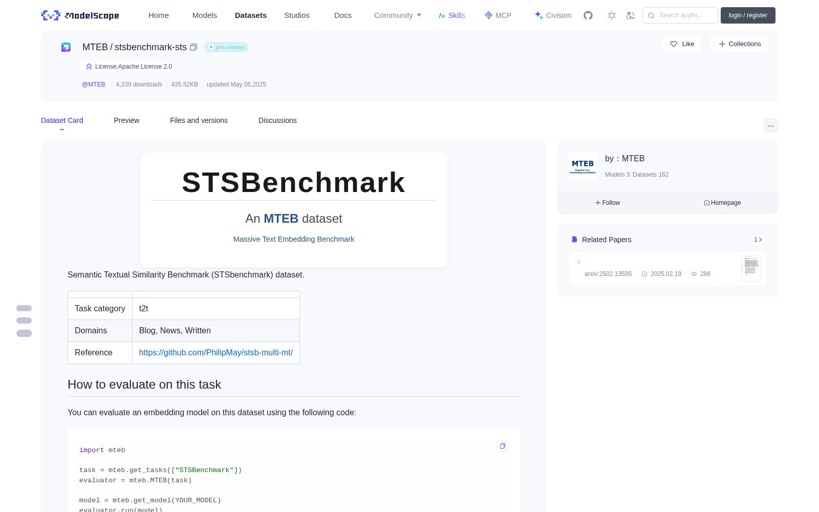
Task: Add the dataset to Collections
Action: pos(739,44)
